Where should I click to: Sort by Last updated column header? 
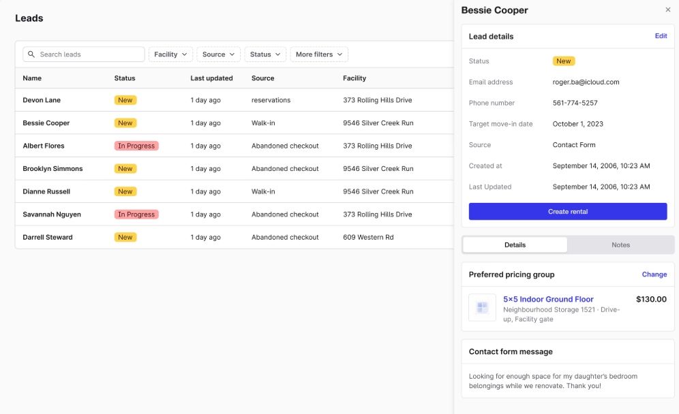(211, 78)
